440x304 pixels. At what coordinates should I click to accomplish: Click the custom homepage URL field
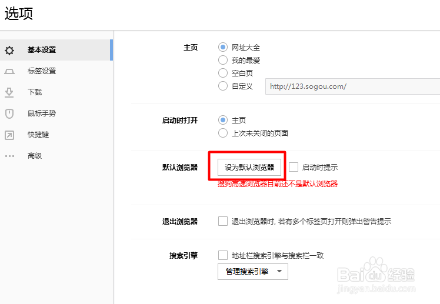(x=353, y=86)
